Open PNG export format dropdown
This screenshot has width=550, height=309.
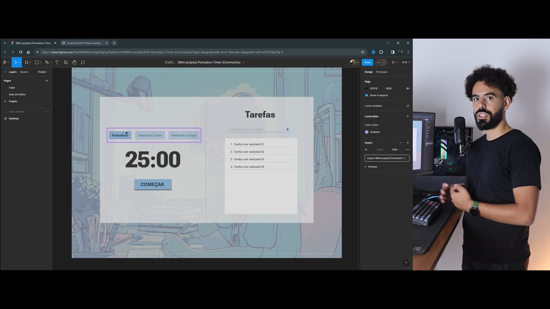pos(396,150)
